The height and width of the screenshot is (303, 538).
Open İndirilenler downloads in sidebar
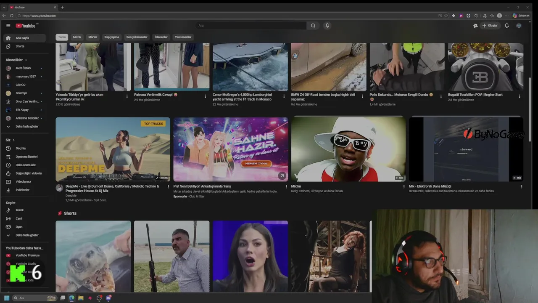click(25, 190)
